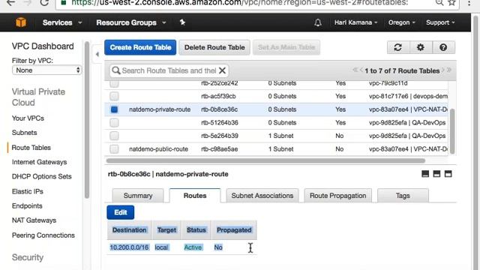Screen dimensions: 480x270
Task: Open the Services dropdown
Action: pyautogui.click(x=62, y=22)
